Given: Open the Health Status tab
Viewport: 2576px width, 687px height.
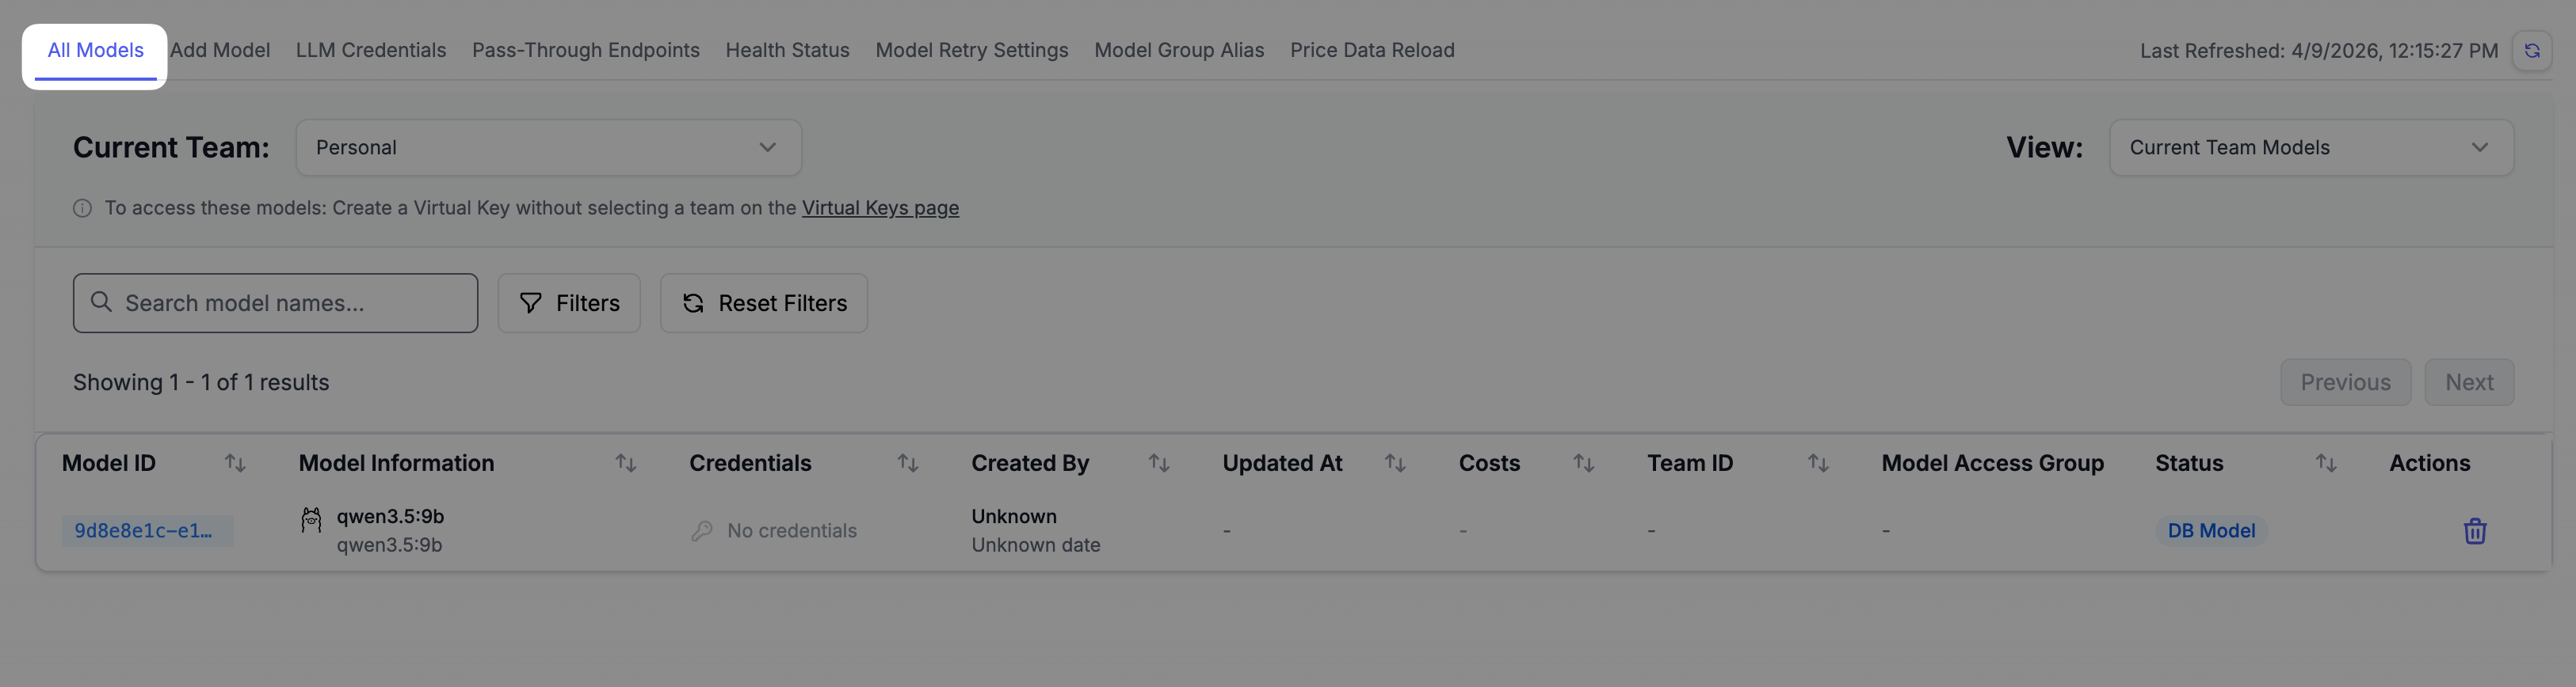Looking at the screenshot, I should 787,50.
